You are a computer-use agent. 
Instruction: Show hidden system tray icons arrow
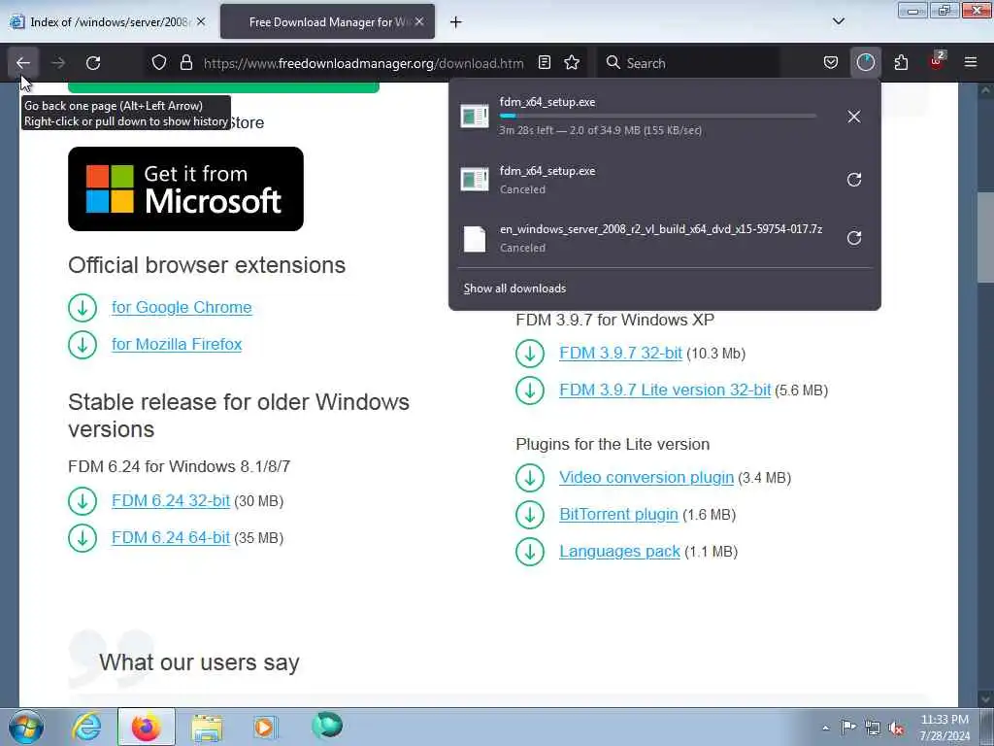click(x=825, y=728)
